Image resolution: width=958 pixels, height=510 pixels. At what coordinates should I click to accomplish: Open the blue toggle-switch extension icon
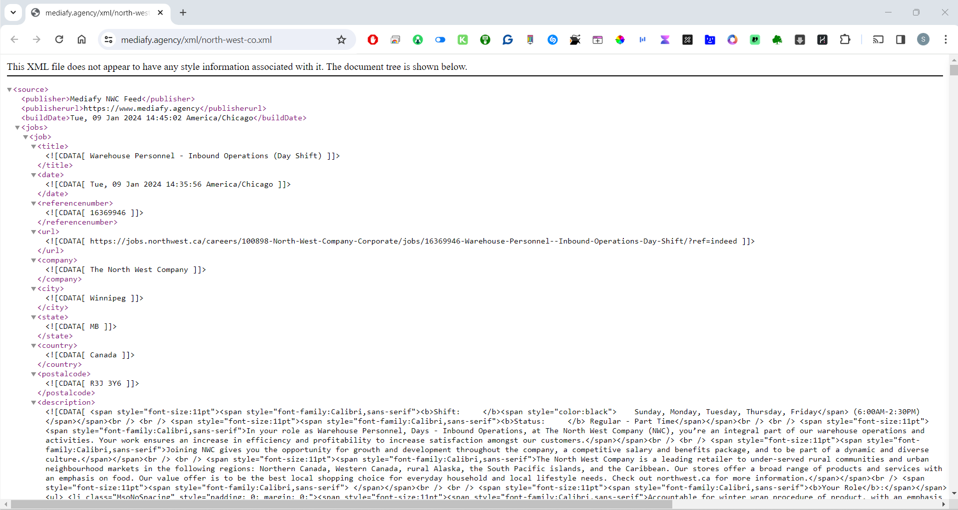pos(440,40)
